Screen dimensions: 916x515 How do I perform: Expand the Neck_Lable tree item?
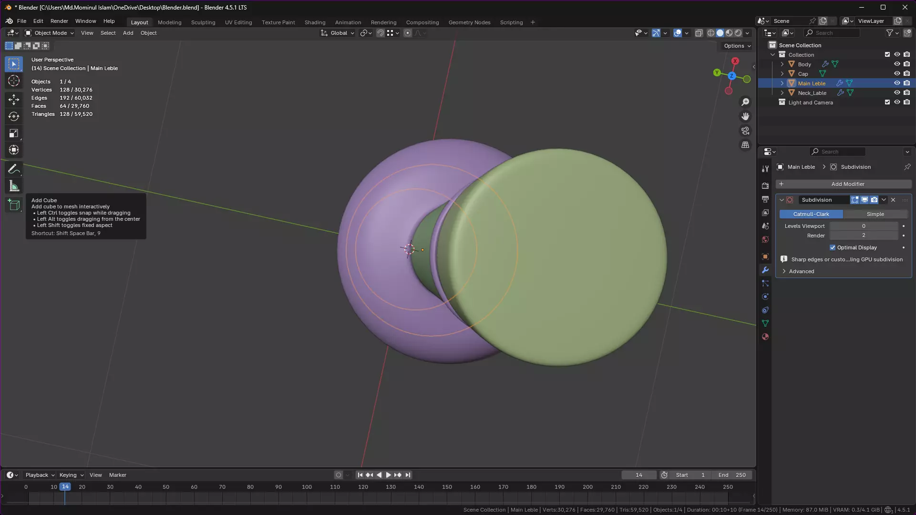tap(782, 93)
